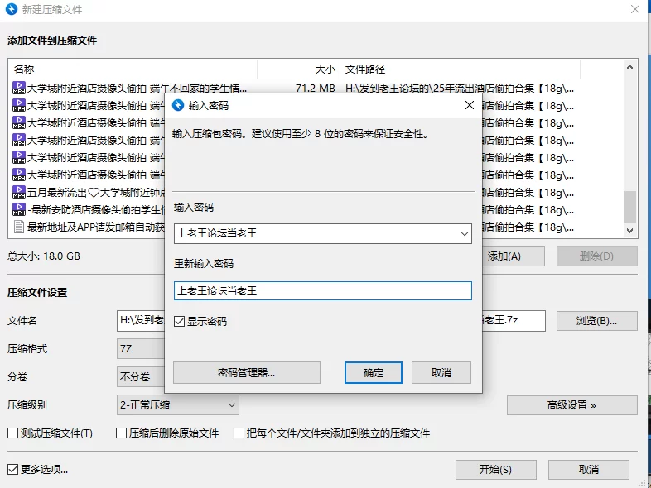This screenshot has width=651, height=488.
Task: Click the 删除(D) button
Action: click(596, 256)
